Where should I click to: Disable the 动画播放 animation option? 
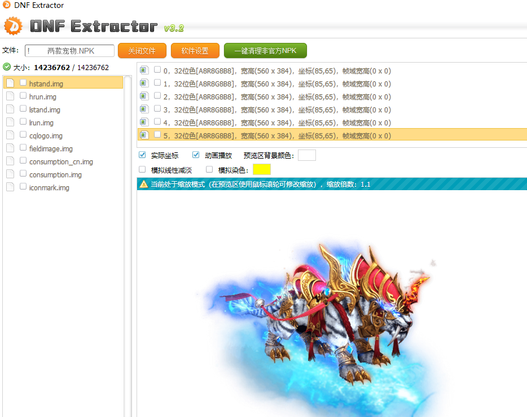196,155
